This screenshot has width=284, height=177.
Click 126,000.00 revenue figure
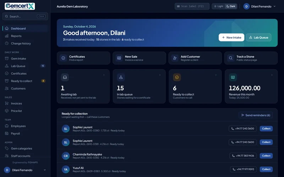point(245,88)
